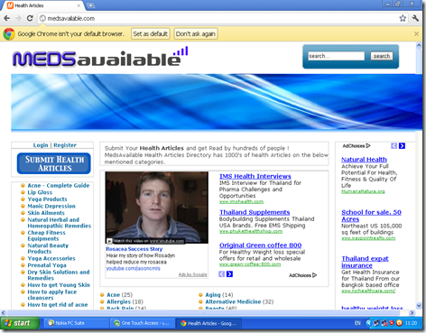The width and height of the screenshot is (426, 333).
Task: Play video via Watch on youtube icon
Action: [x=109, y=241]
